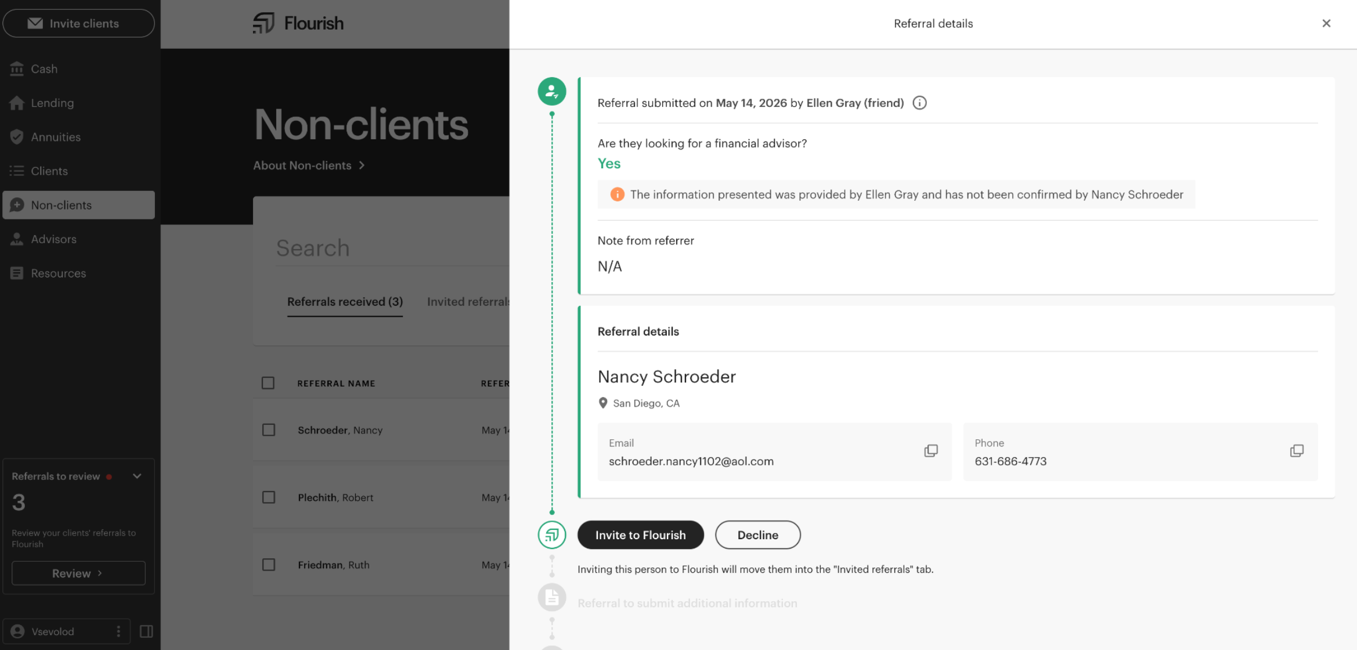Click the Cash bank icon

coord(17,68)
